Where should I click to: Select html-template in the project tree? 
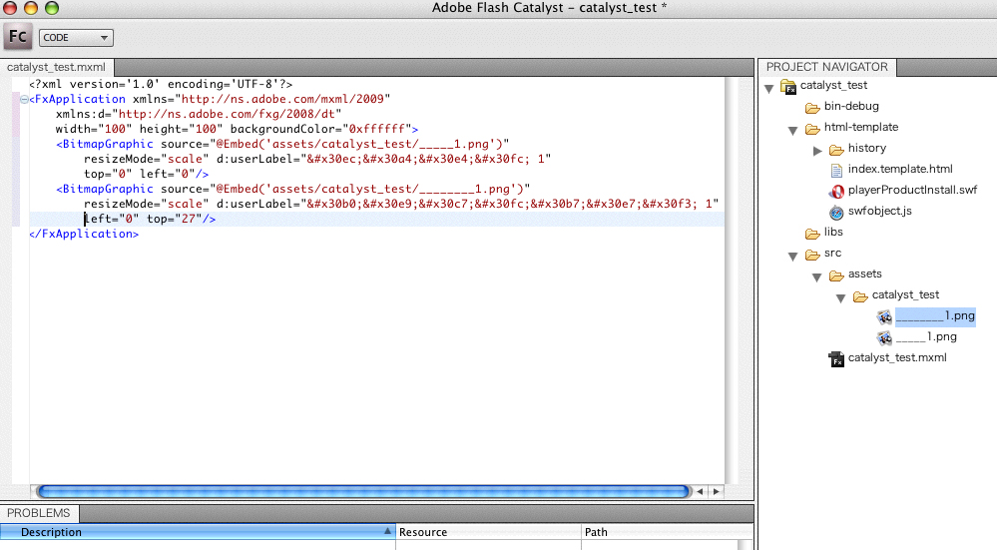click(861, 127)
